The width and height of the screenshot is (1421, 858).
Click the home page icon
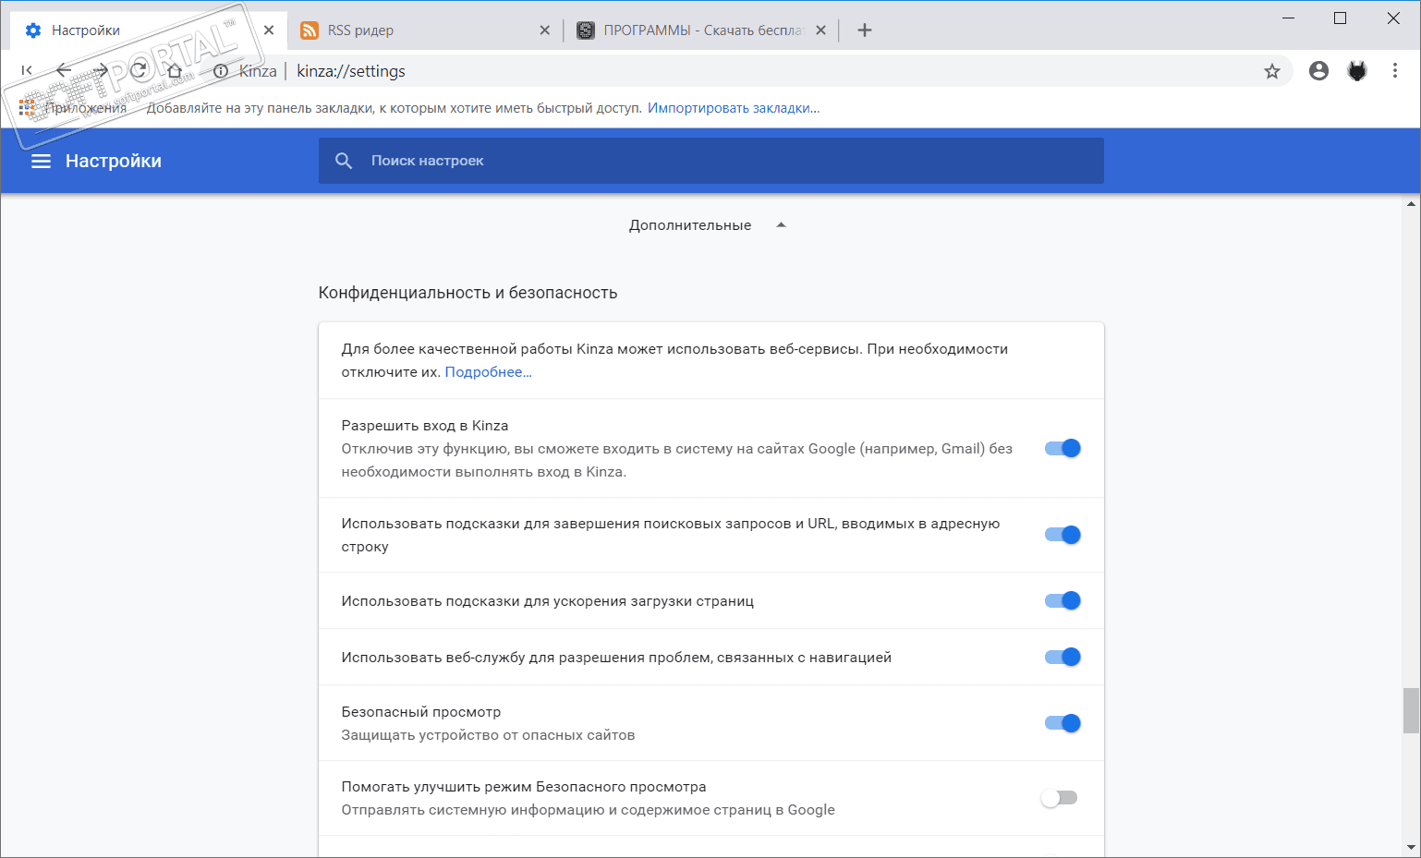tap(175, 71)
